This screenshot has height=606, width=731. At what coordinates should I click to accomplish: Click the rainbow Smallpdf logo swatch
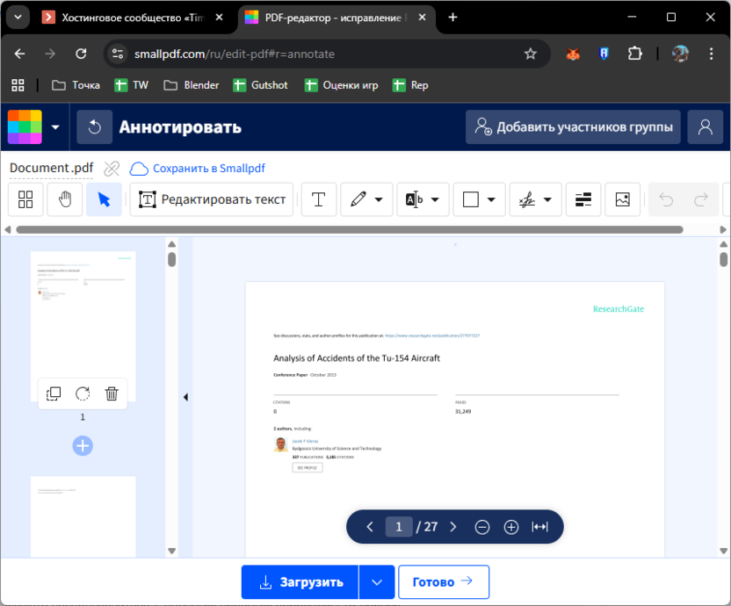tap(24, 126)
